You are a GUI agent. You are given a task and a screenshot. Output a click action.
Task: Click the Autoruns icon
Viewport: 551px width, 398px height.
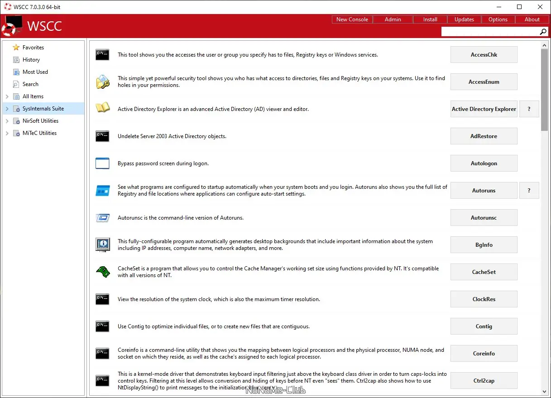102,190
